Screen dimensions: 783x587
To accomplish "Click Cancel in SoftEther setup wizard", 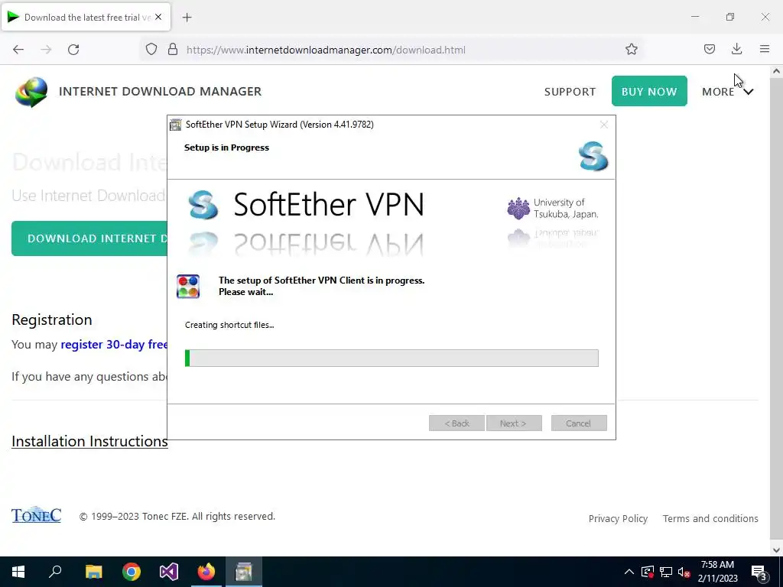I will point(579,423).
